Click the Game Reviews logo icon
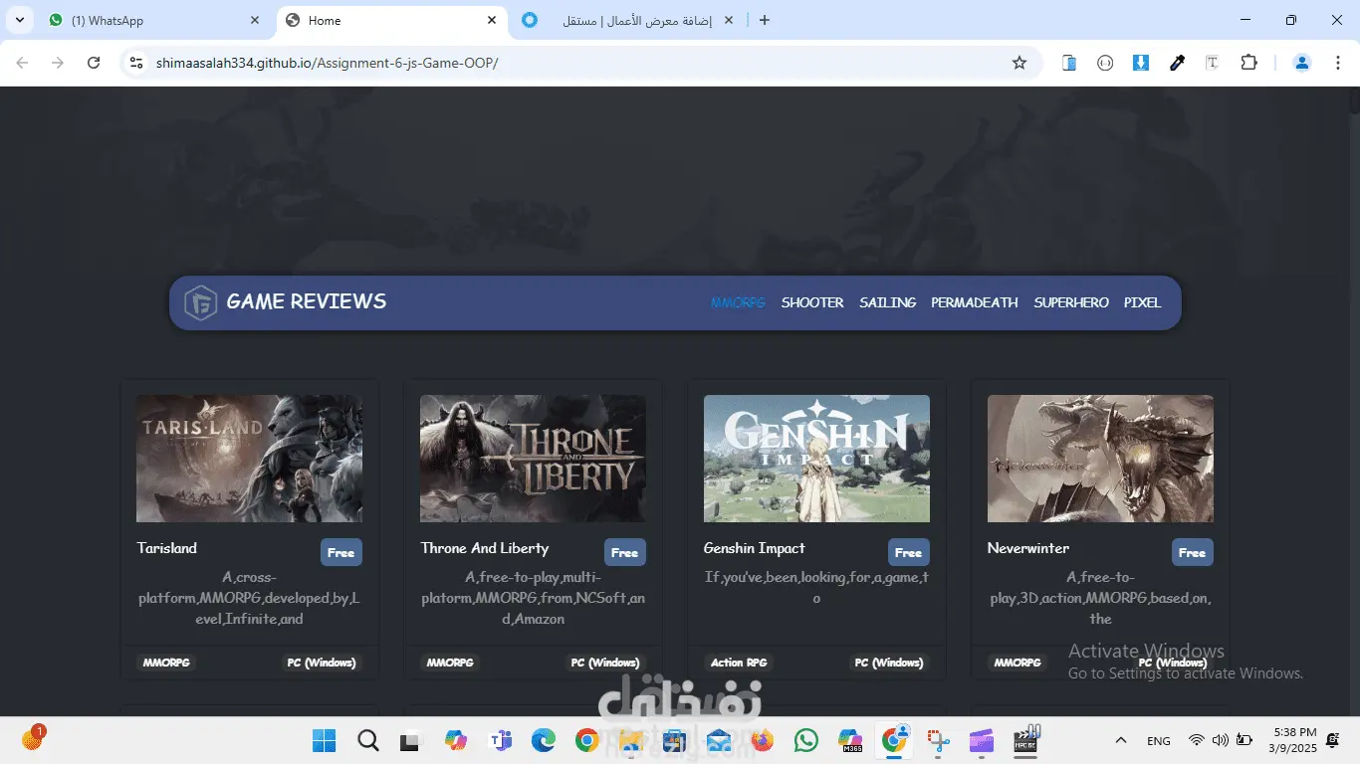The width and height of the screenshot is (1360, 764). pos(200,302)
